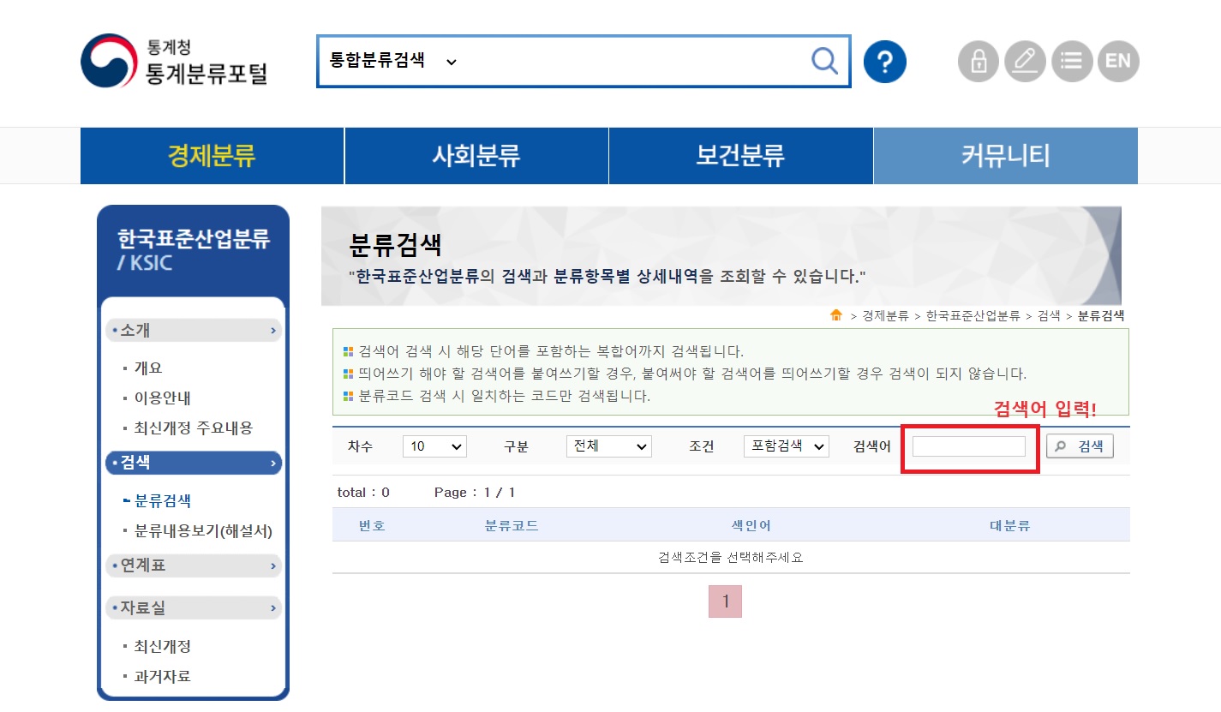Open 과거자료 in the sidebar
This screenshot has height=712, width=1221.
point(163,677)
